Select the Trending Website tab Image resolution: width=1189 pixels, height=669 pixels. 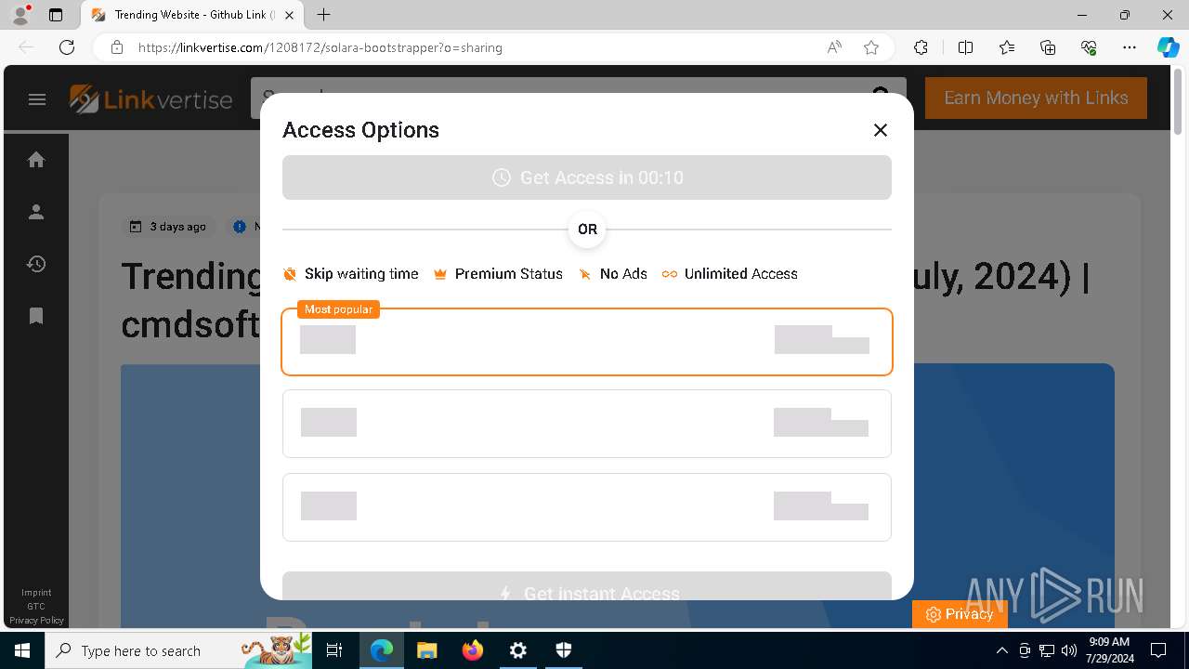click(x=192, y=15)
